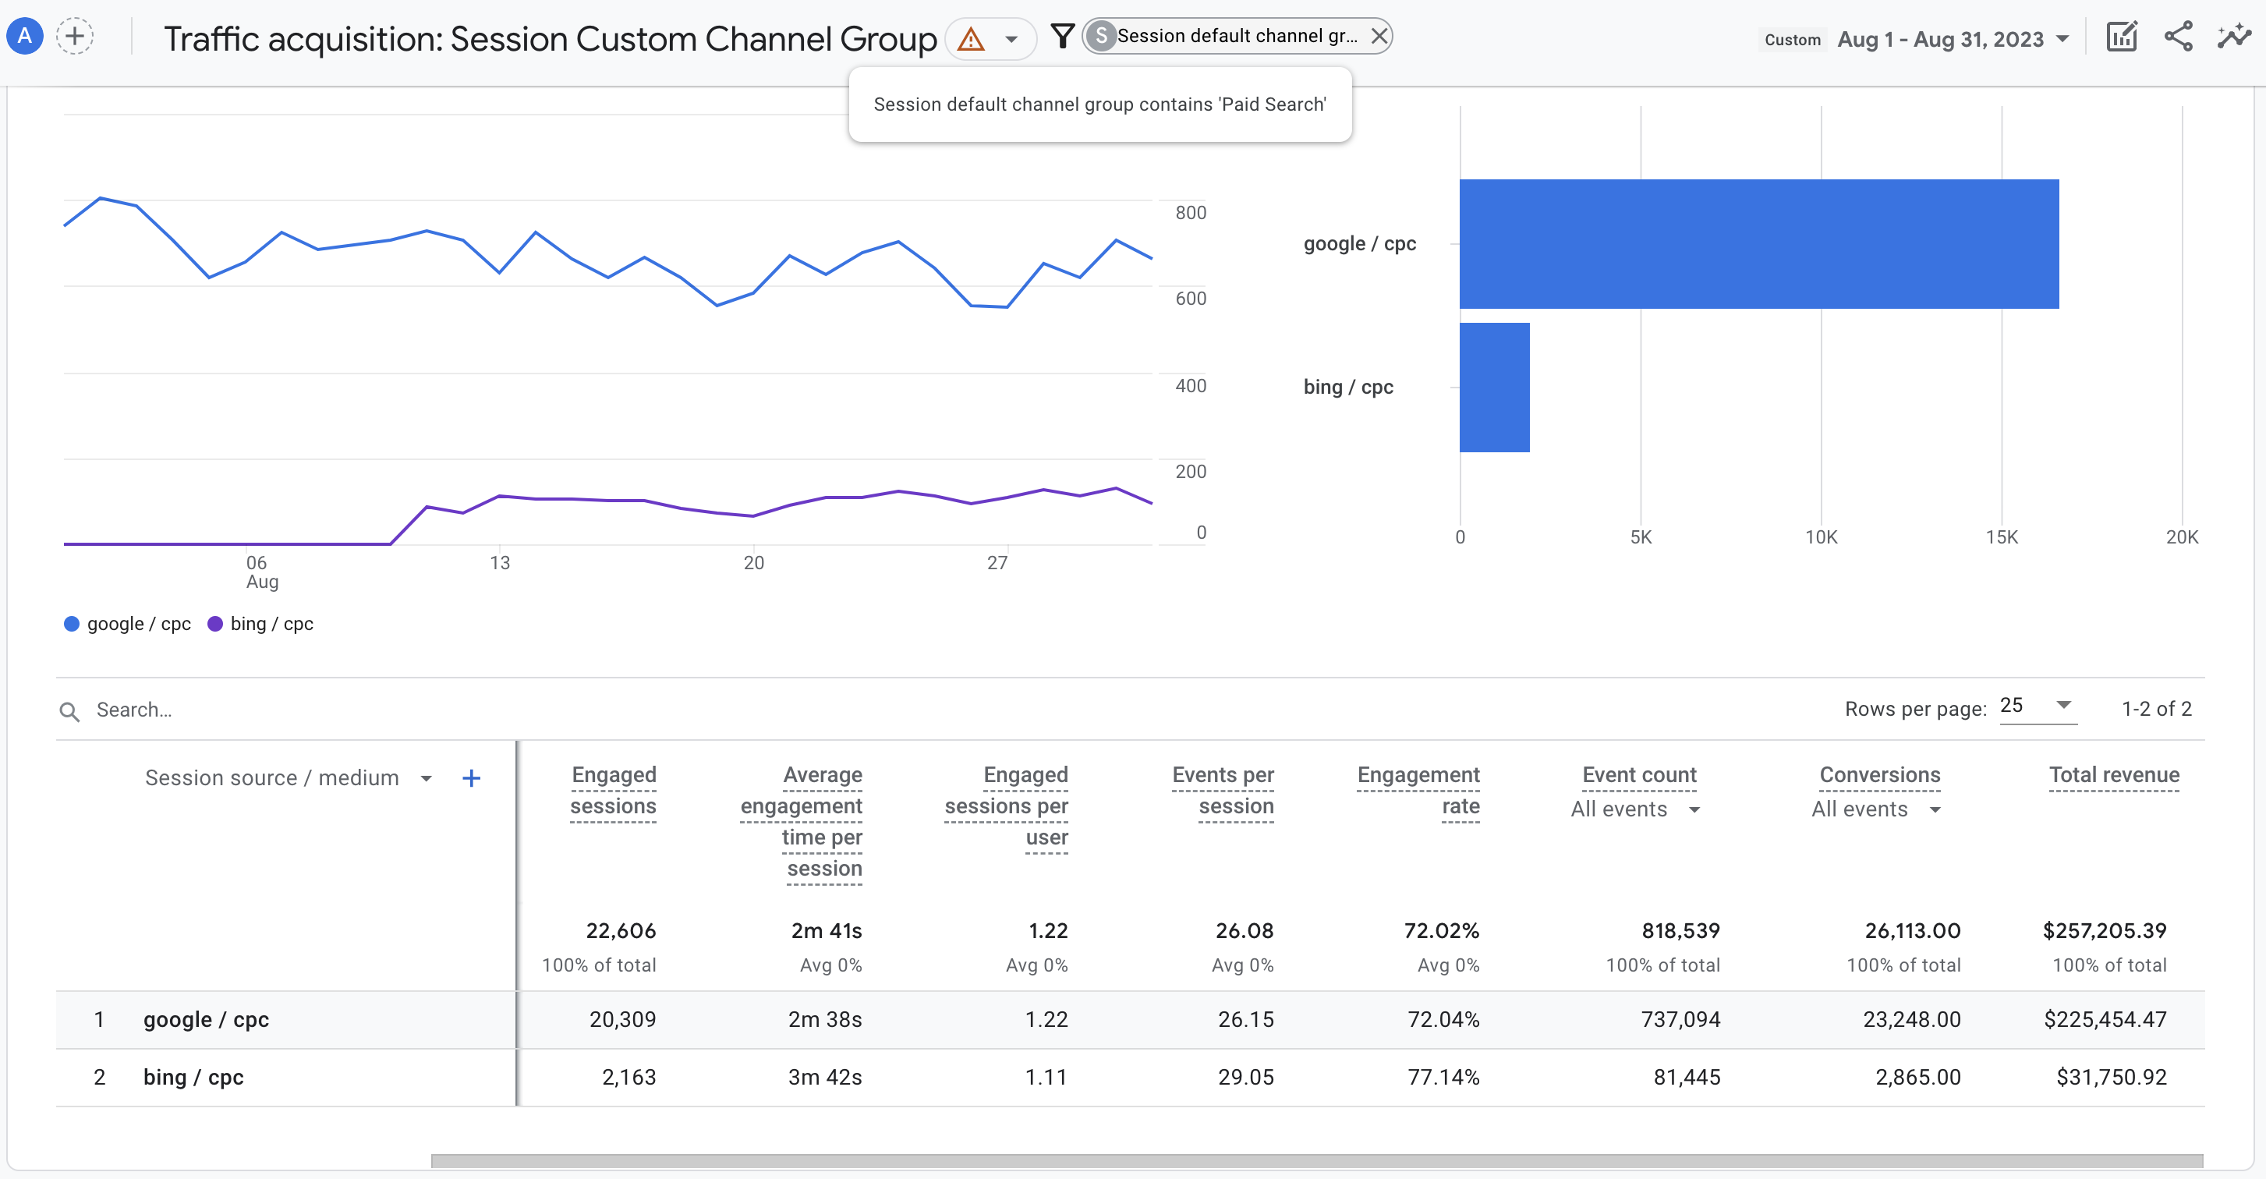Open Event count All events dropdown
The height and width of the screenshot is (1179, 2266).
click(1635, 809)
